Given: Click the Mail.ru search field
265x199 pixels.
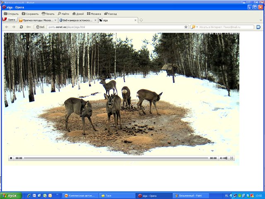Looking at the screenshot, I should pos(226,27).
